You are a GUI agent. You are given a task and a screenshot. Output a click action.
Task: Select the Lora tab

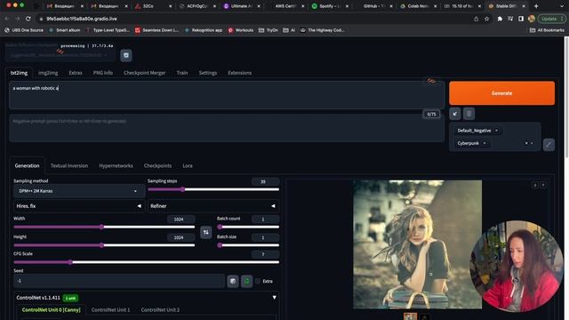coord(188,166)
